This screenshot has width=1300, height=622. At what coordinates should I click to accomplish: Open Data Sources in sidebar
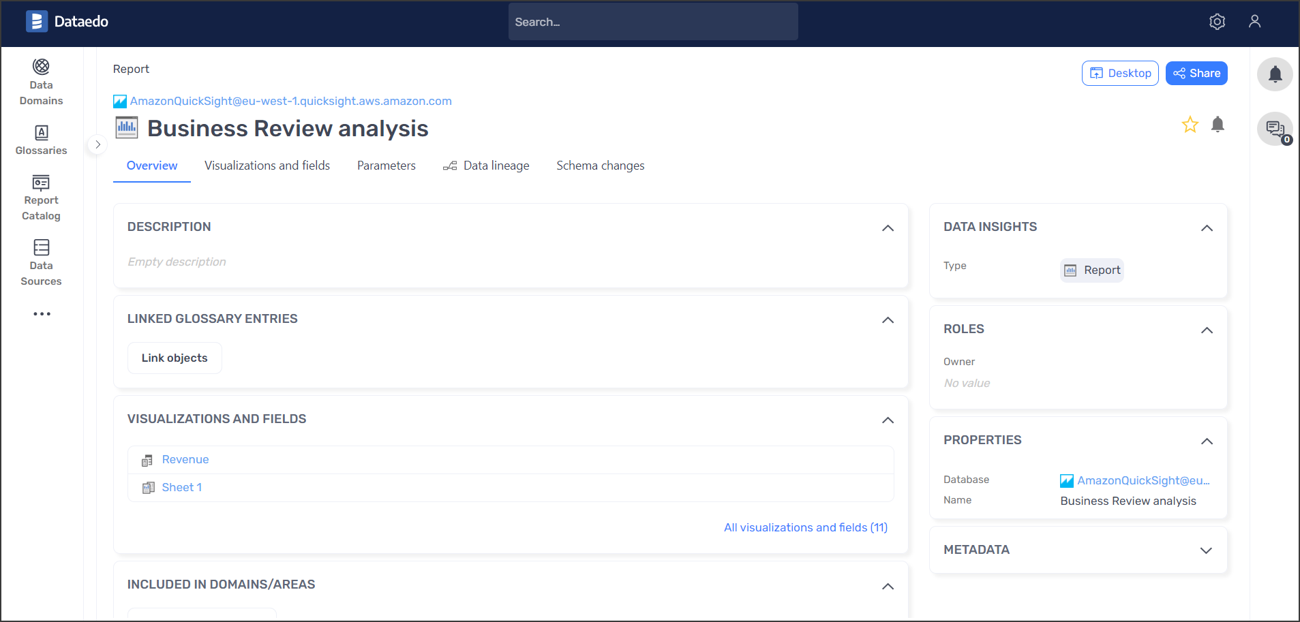[41, 263]
